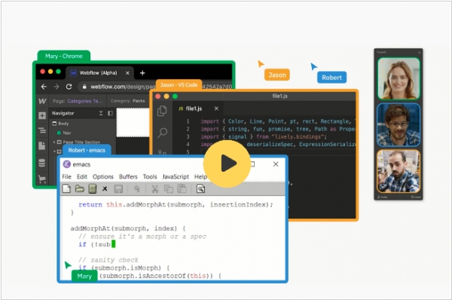Image resolution: width=452 pixels, height=300 pixels.
Task: Click the emacs Undo arrow icon
Action: tap(136, 188)
